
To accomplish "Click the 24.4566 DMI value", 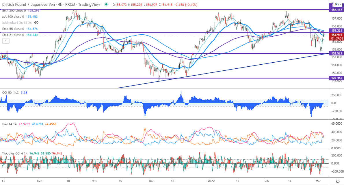I will pos(51,124).
